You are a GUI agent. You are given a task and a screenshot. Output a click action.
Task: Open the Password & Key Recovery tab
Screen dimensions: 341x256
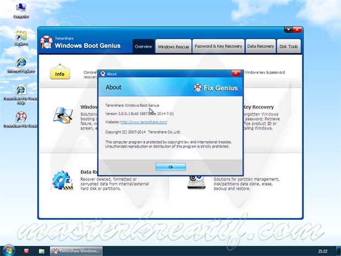tap(218, 46)
